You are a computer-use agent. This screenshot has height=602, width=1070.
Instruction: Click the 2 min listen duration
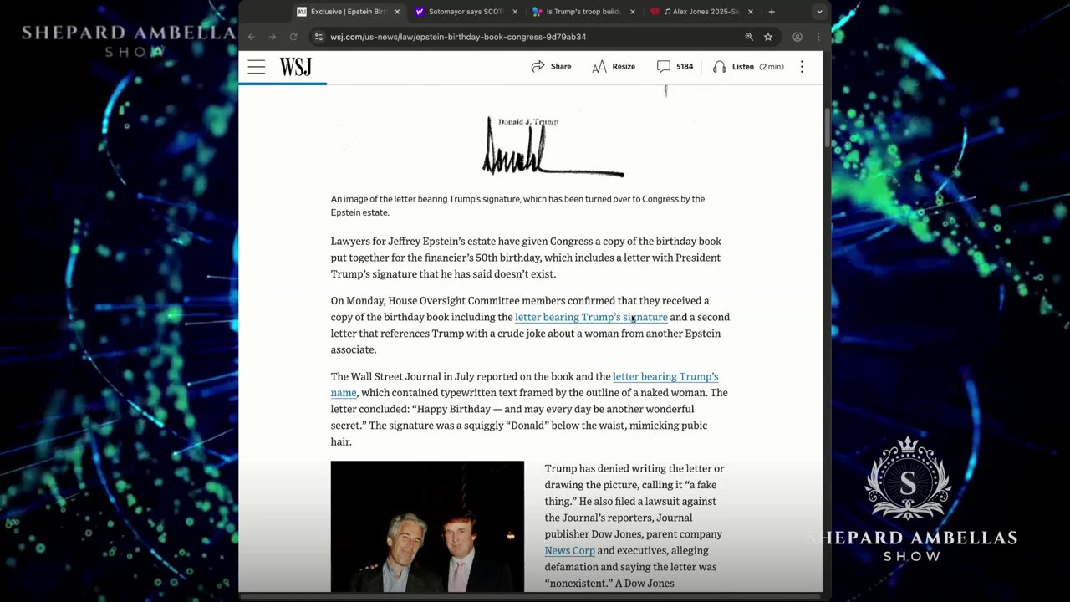pos(772,67)
